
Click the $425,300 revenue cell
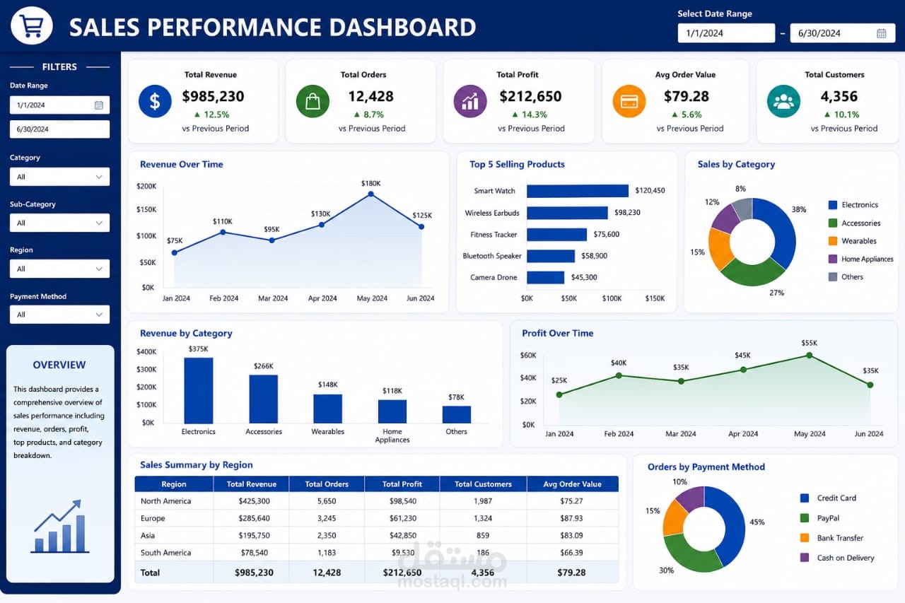pyautogui.click(x=255, y=501)
